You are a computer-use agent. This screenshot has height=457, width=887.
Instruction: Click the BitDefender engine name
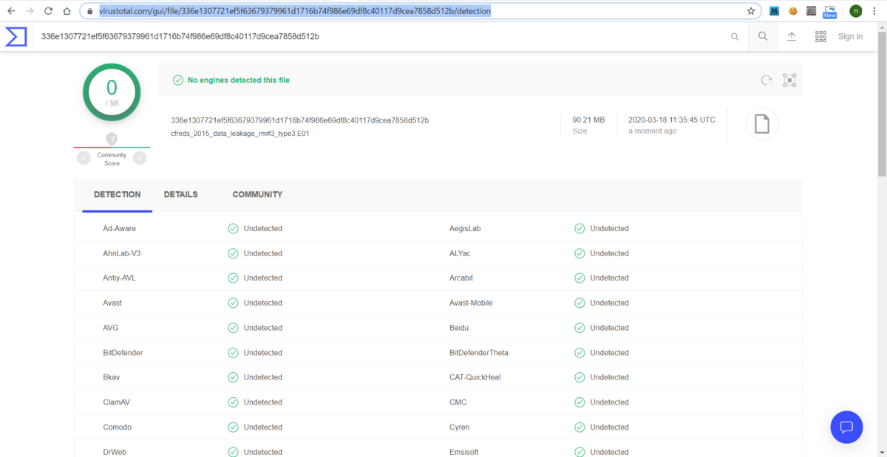point(123,353)
